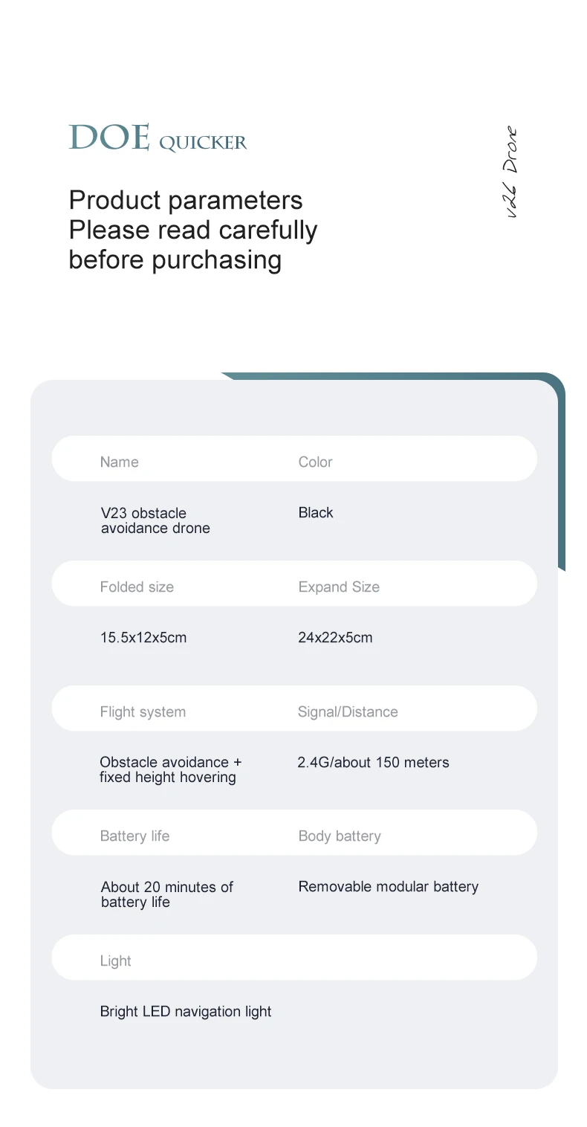587x1127 pixels.
Task: Click the Color row label
Action: pyautogui.click(x=315, y=462)
